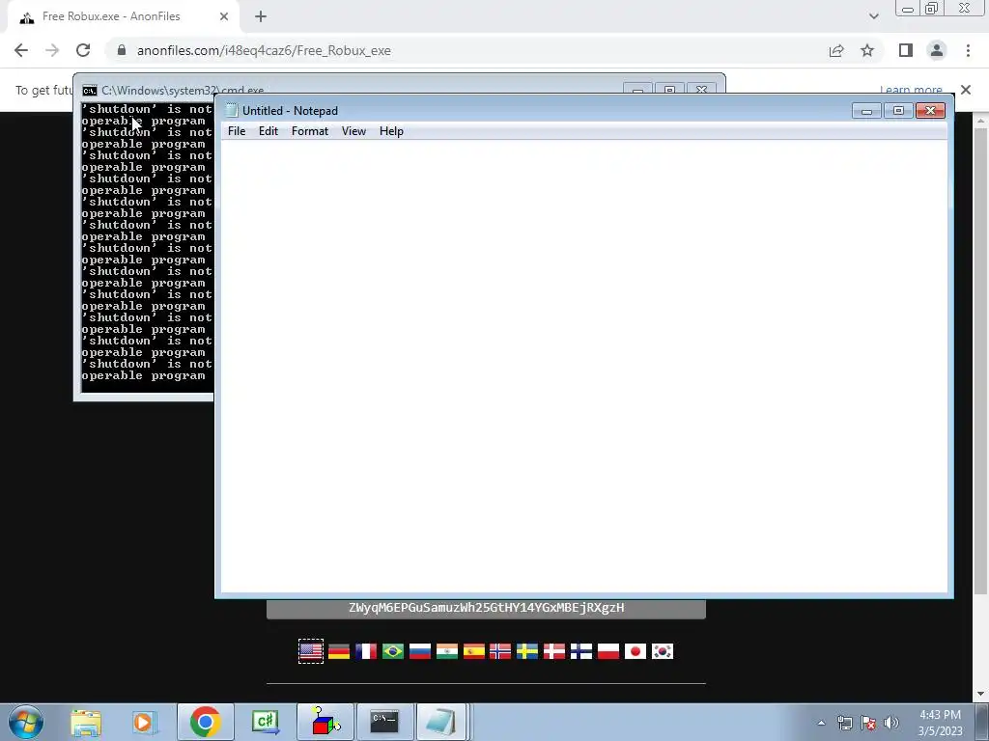Screen dimensions: 989x741
Task: Open the clock showing 4:43 PM
Action: [940, 723]
